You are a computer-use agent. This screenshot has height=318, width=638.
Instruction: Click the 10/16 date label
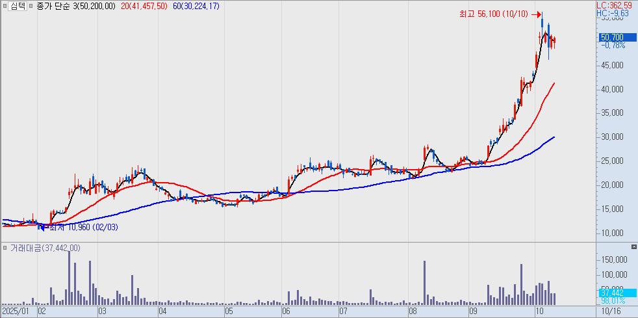coord(612,311)
